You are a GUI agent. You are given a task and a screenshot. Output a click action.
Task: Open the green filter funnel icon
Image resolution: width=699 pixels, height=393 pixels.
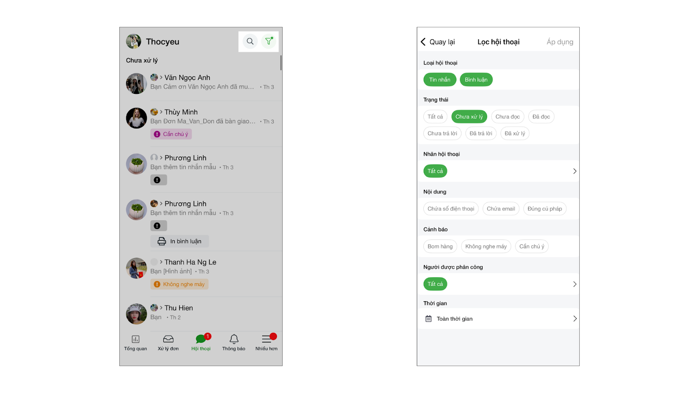pos(268,41)
